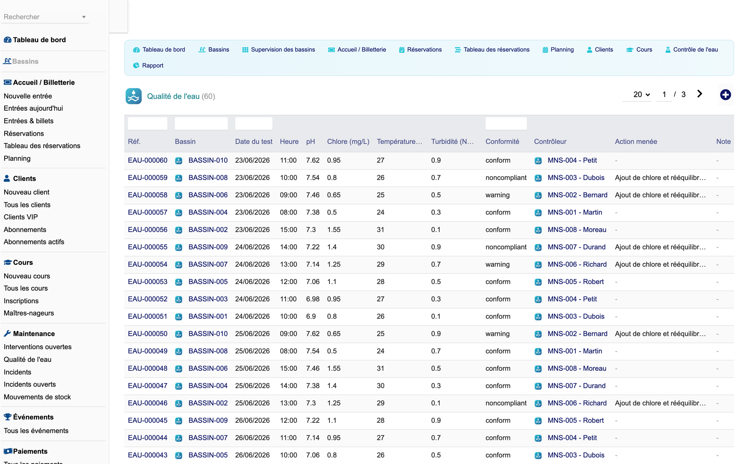Click the Clients person icon in sidebar

[7, 178]
